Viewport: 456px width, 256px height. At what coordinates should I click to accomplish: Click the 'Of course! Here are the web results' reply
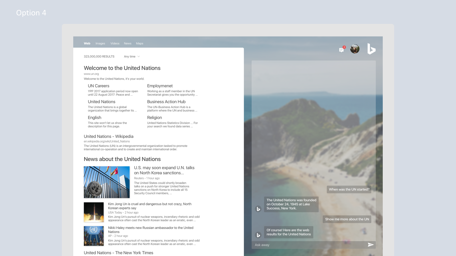(x=288, y=232)
